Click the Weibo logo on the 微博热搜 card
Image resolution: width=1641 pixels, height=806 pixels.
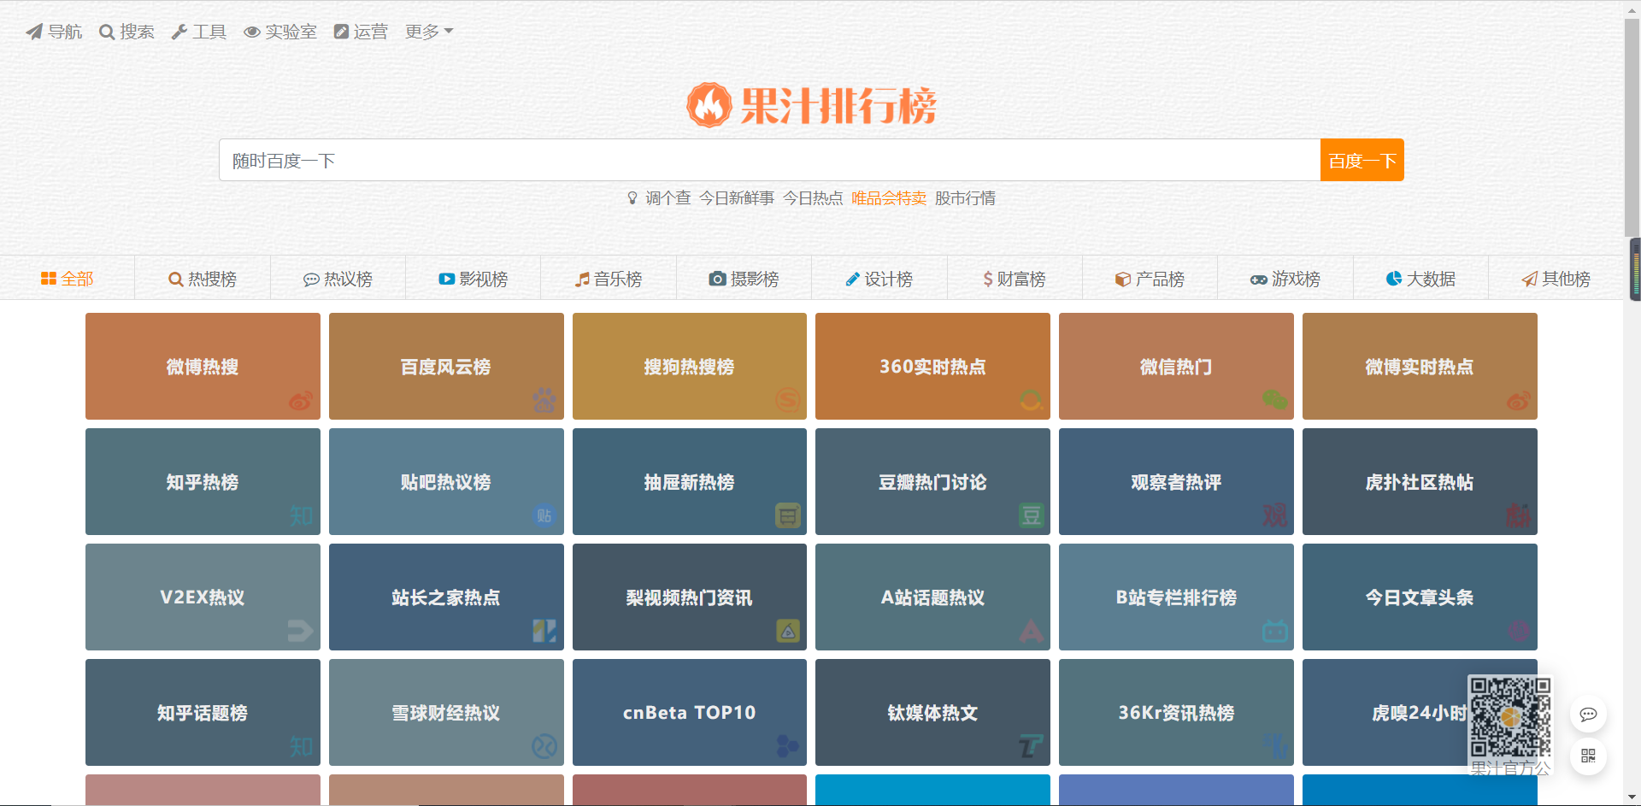301,400
